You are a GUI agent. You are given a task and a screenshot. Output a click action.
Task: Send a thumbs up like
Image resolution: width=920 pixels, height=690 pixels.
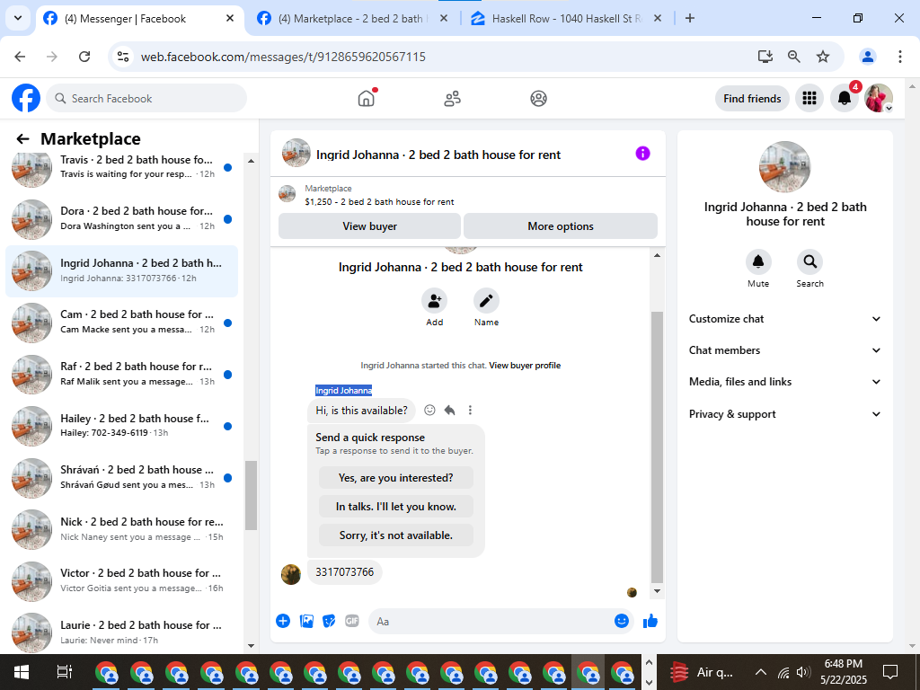pos(650,621)
